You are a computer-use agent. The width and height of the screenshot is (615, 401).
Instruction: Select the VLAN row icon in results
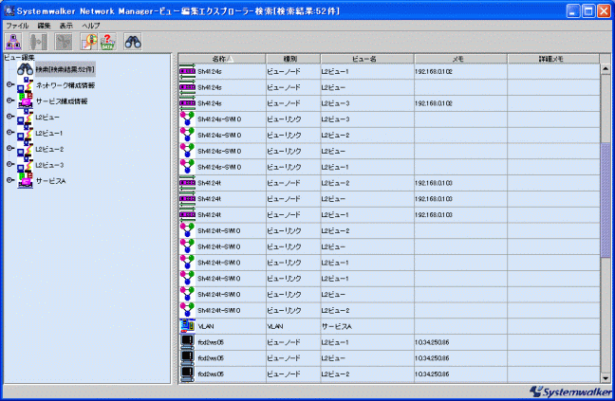pos(187,326)
